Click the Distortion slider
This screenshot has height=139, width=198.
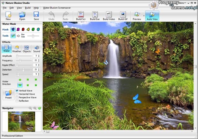click(24, 70)
